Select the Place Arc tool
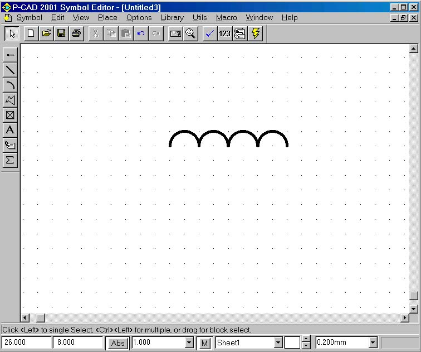The width and height of the screenshot is (421, 352). 10,85
